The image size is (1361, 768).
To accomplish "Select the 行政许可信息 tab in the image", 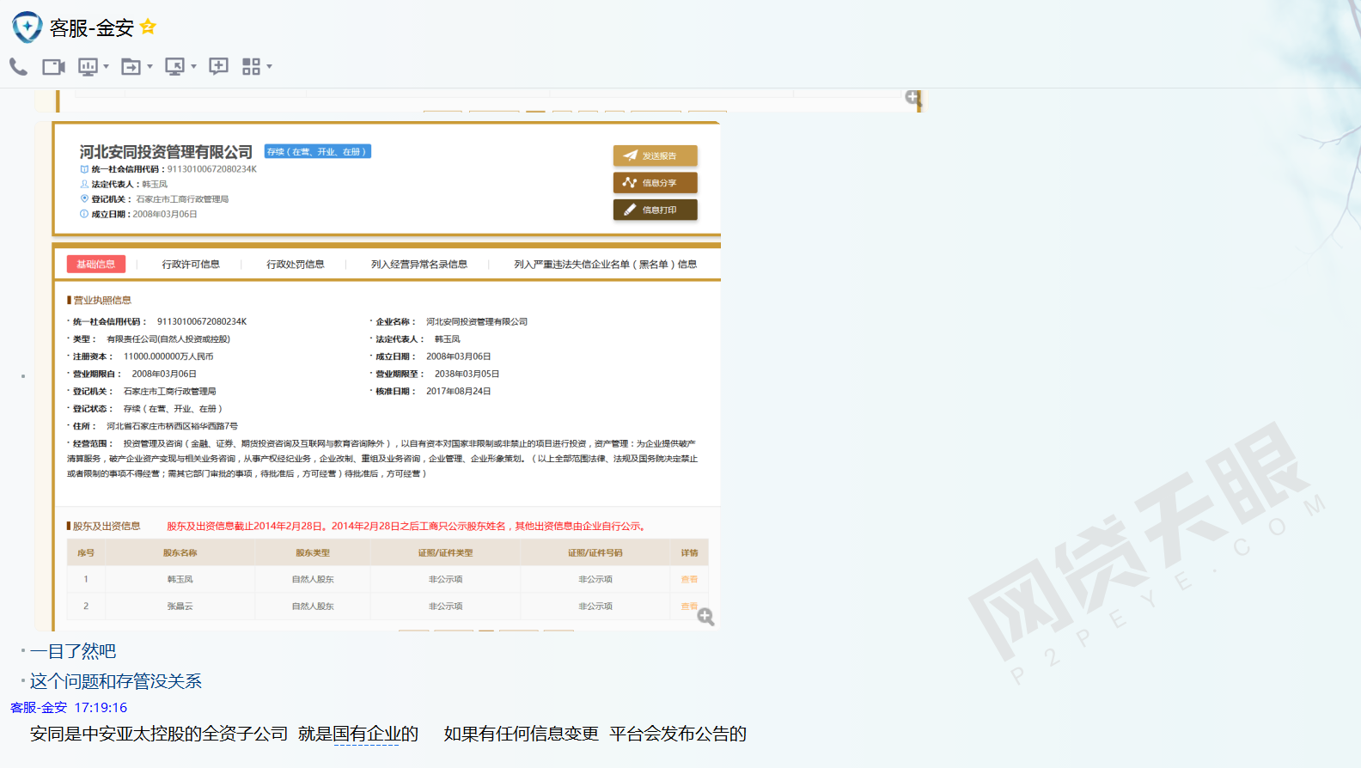I will (x=191, y=264).
